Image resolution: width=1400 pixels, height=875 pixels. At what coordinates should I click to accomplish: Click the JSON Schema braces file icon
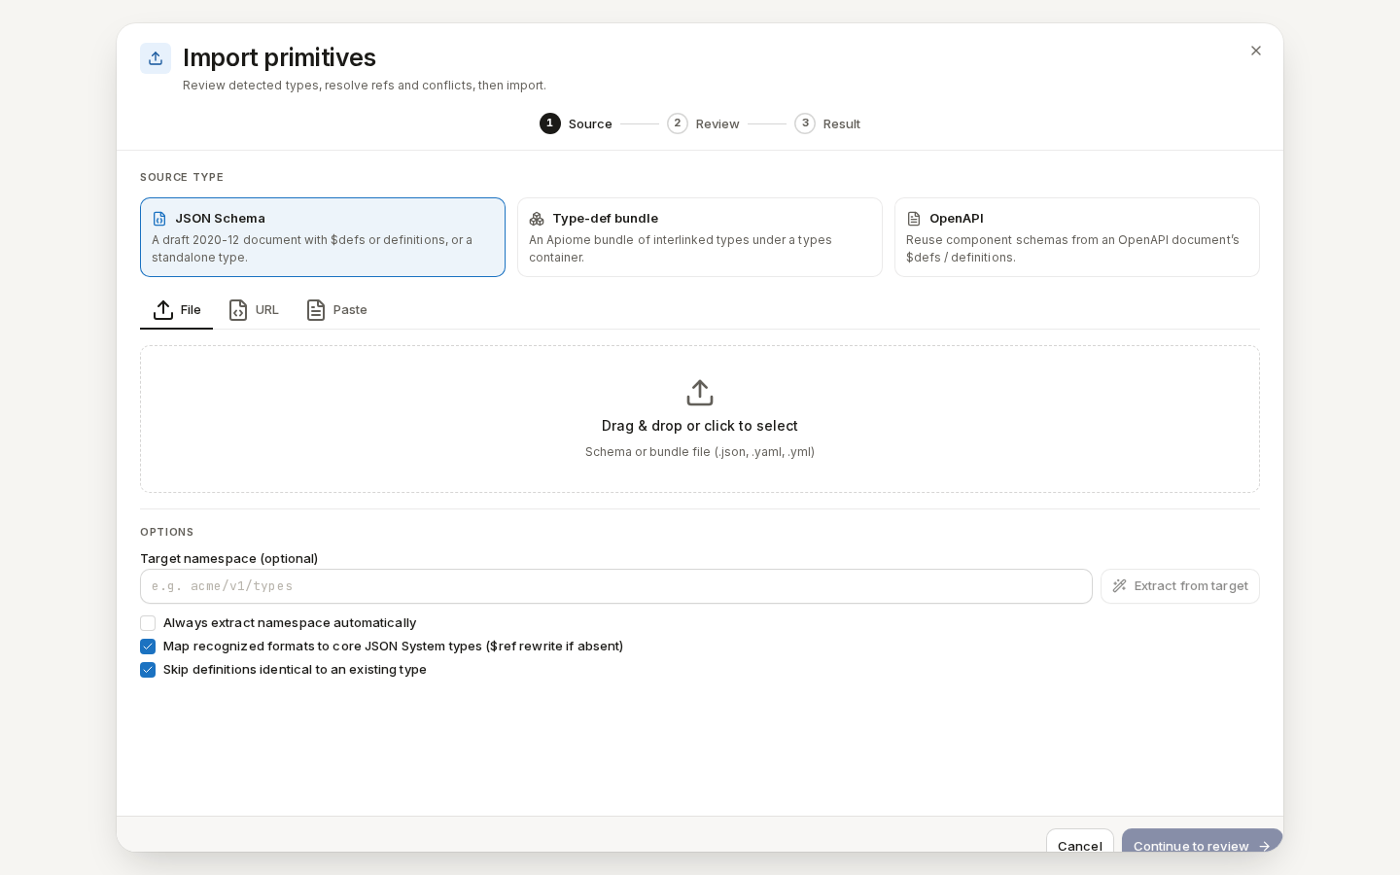159,219
